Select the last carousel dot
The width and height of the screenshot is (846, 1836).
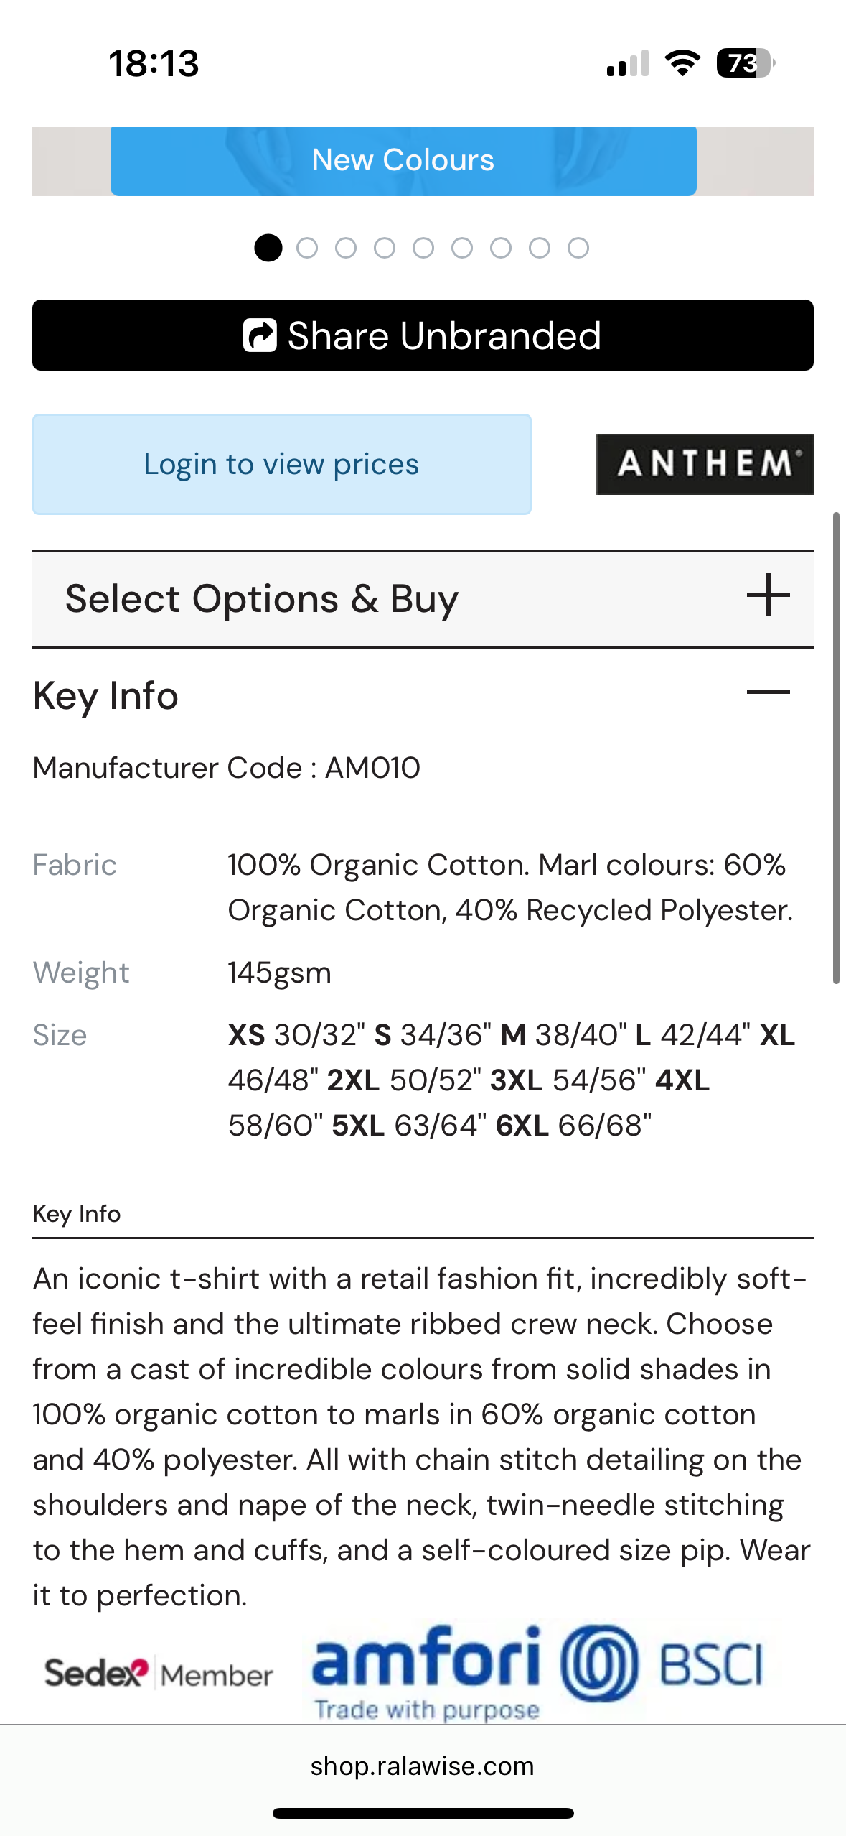(x=578, y=248)
